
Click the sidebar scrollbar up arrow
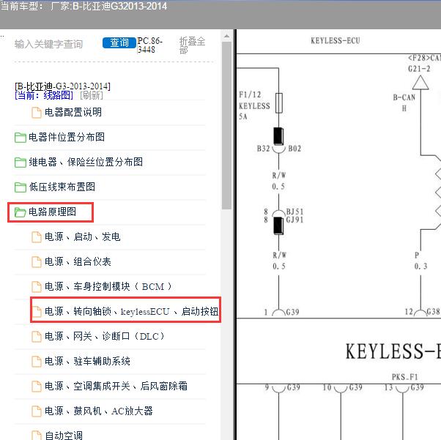click(226, 37)
